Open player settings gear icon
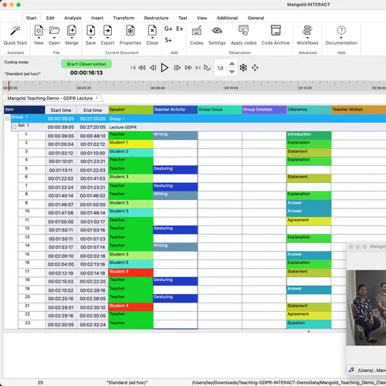Screen dimensions: 386x386 tap(243, 68)
